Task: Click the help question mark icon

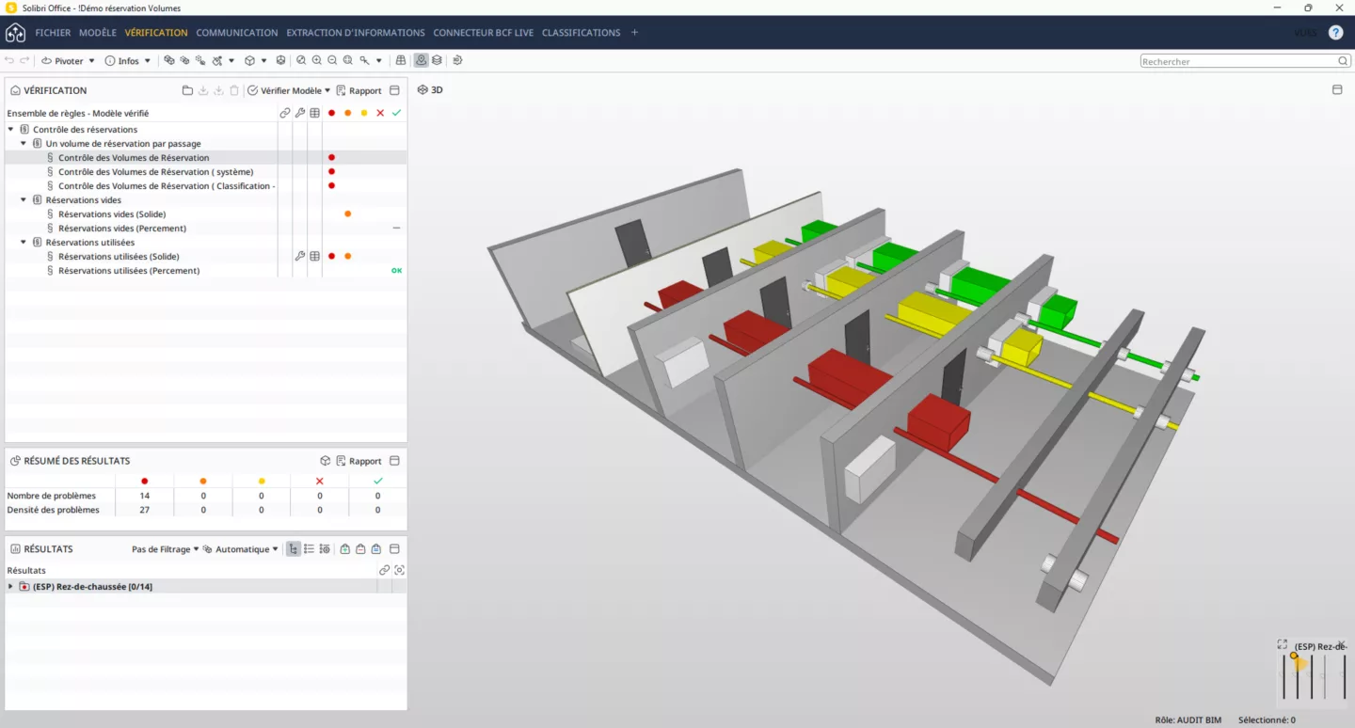Action: pyautogui.click(x=1335, y=32)
